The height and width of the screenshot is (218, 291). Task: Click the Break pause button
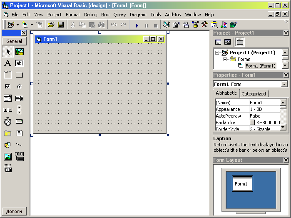pyautogui.click(x=147, y=25)
